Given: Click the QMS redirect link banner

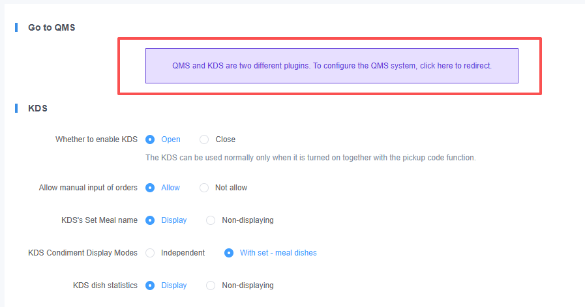Looking at the screenshot, I should [x=331, y=66].
